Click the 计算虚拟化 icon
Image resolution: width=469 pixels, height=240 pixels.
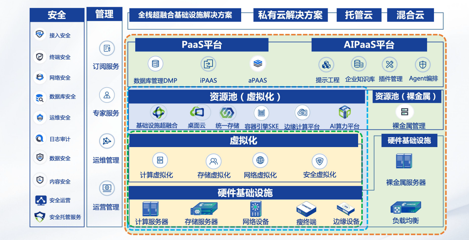(x=160, y=160)
